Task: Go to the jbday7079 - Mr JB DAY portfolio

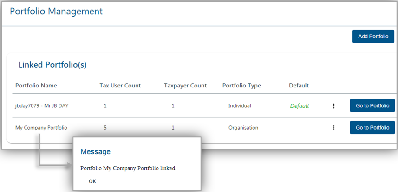Action: (372, 106)
